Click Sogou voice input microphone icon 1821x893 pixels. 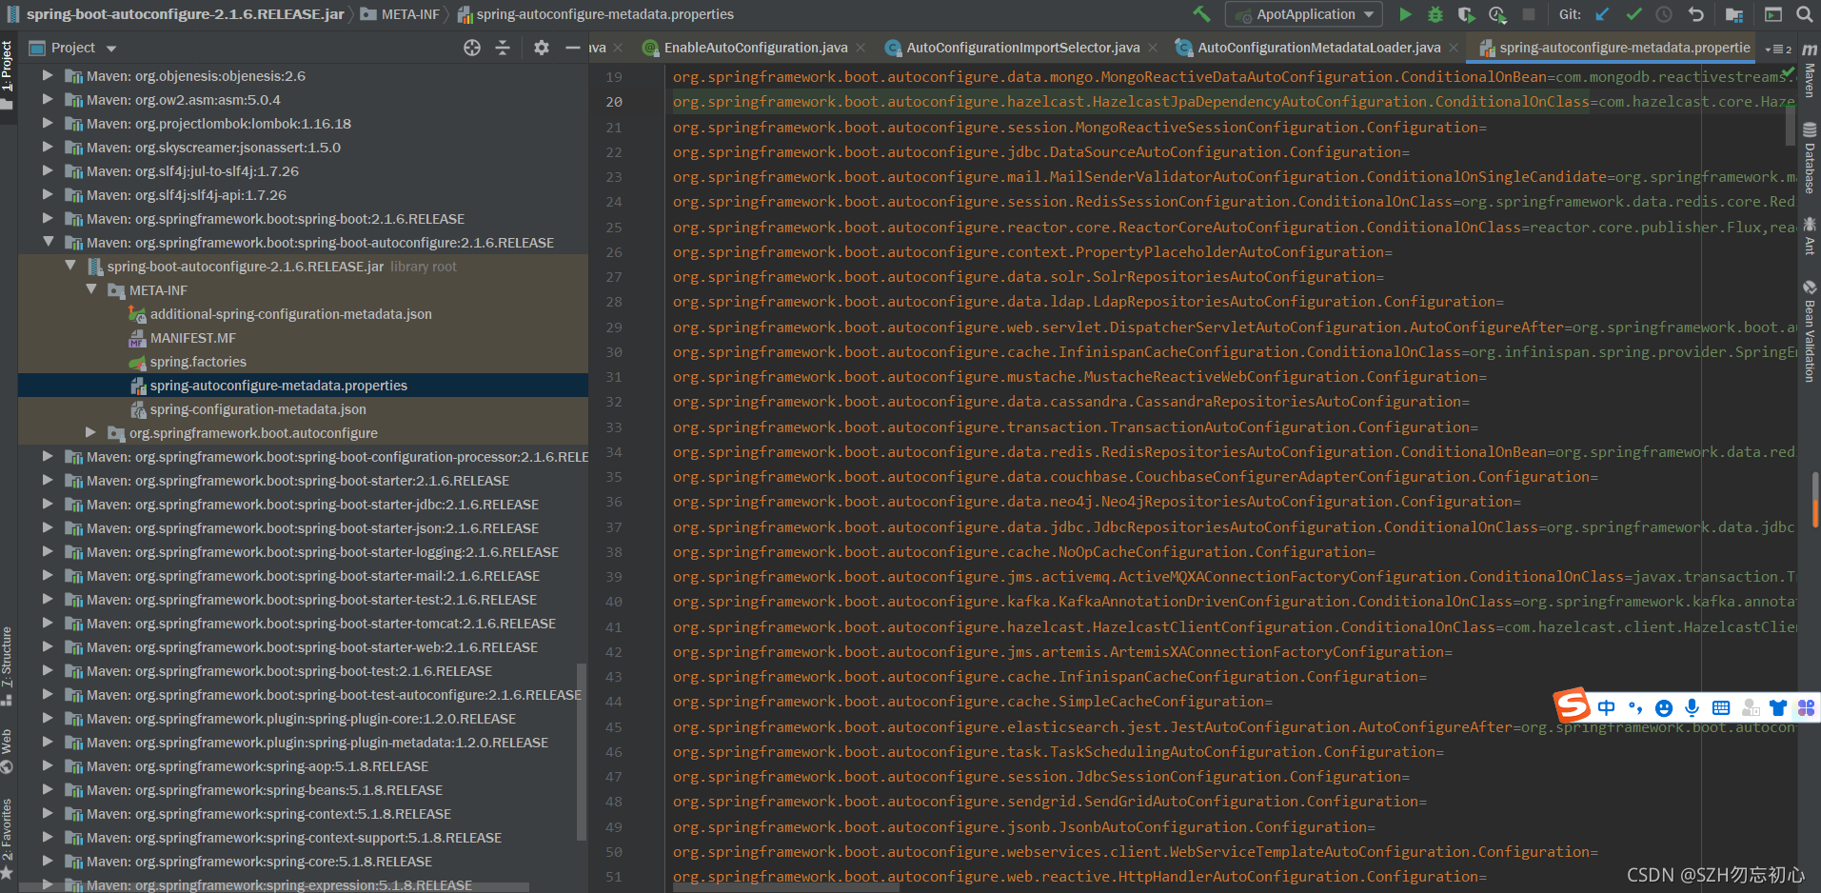pos(1692,707)
